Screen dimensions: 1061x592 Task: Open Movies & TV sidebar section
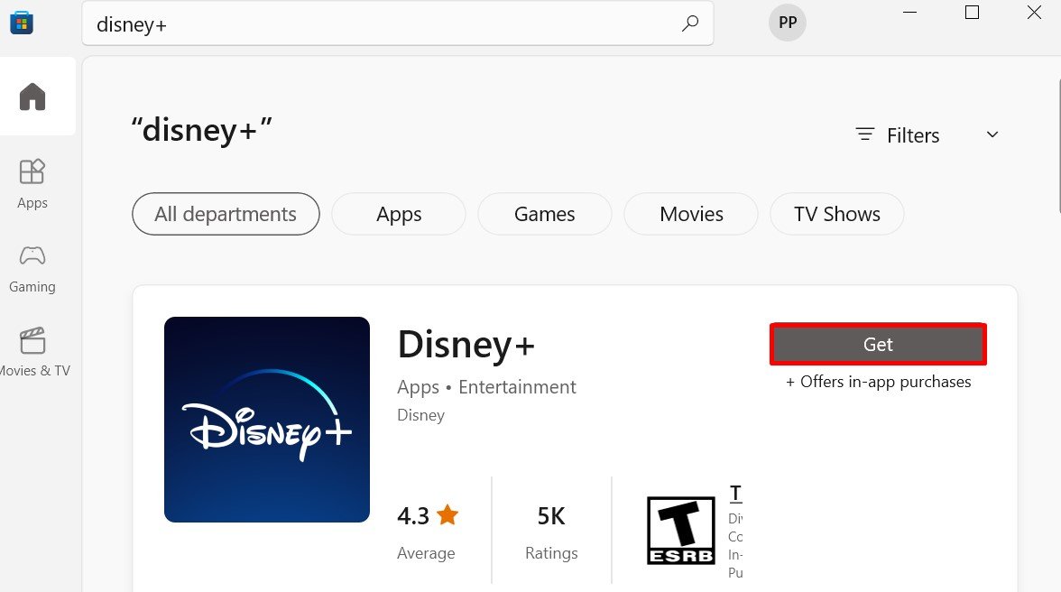click(34, 352)
